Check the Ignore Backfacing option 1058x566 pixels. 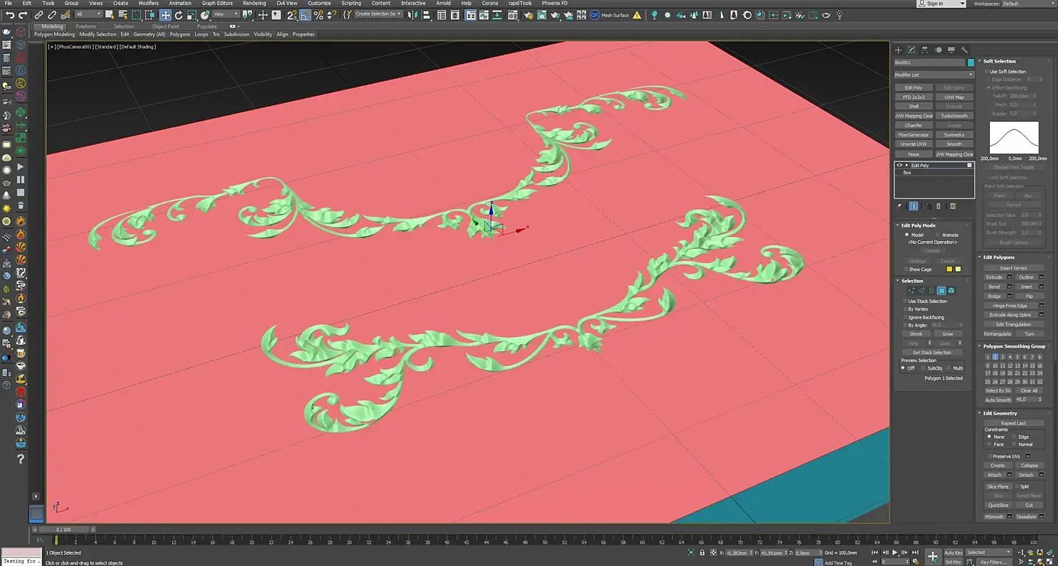click(x=904, y=317)
